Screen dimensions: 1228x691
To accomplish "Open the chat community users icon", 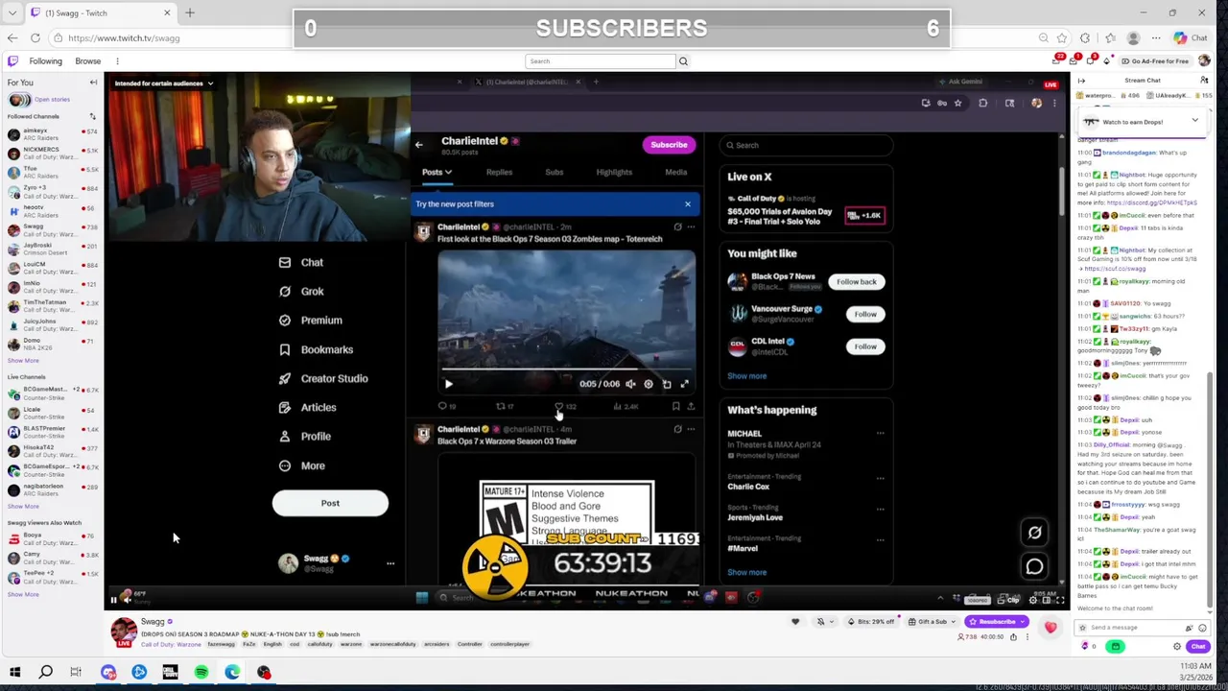I will tap(1204, 81).
